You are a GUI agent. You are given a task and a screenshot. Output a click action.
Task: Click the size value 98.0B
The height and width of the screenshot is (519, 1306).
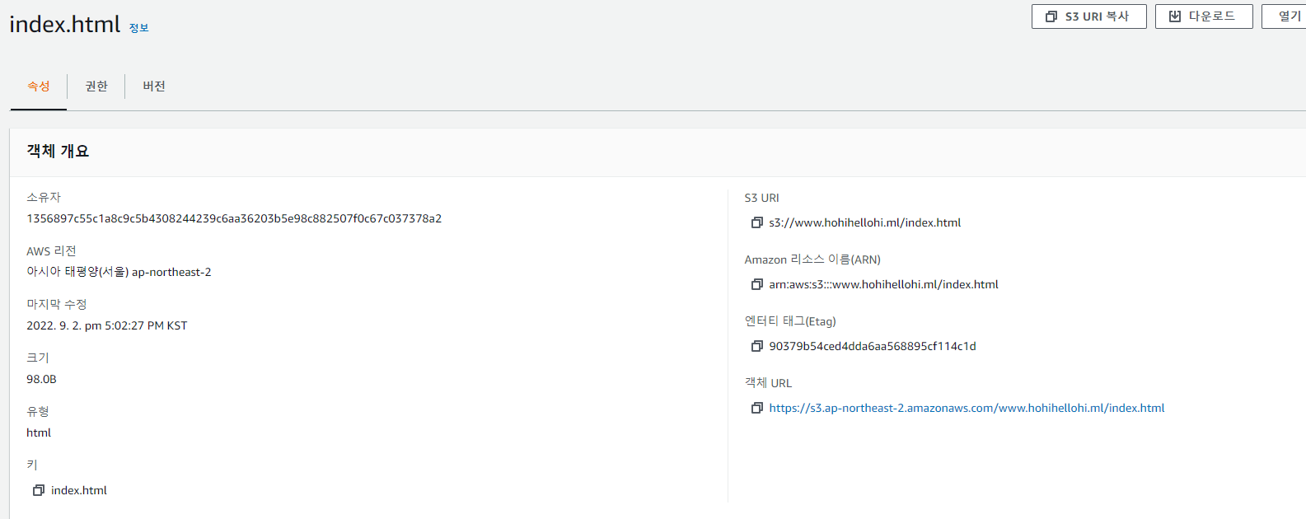tap(41, 379)
